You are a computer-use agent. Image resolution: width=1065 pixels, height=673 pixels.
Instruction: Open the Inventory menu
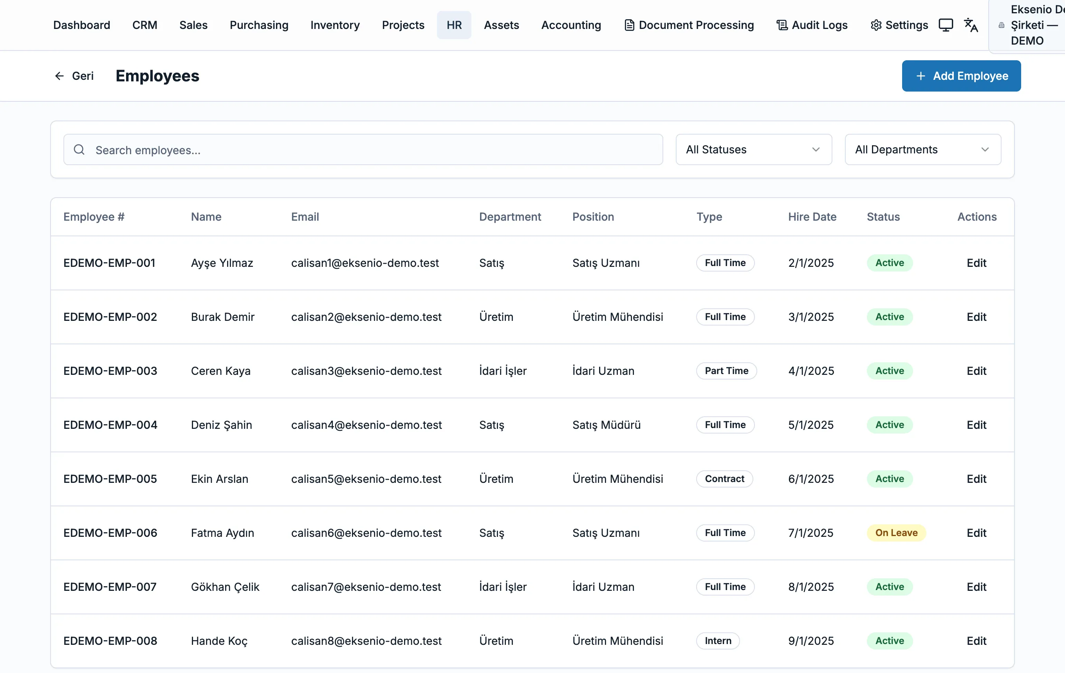click(x=335, y=25)
